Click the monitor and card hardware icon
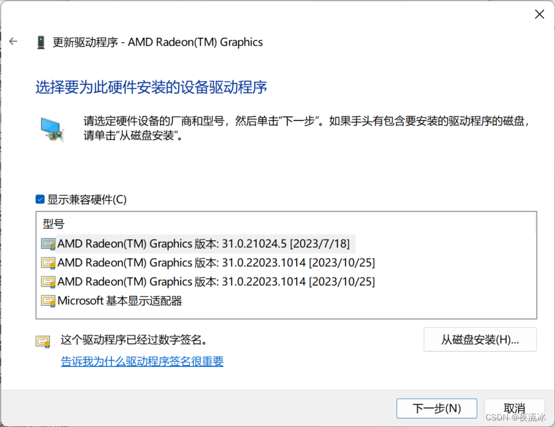The image size is (555, 427). coord(52,129)
